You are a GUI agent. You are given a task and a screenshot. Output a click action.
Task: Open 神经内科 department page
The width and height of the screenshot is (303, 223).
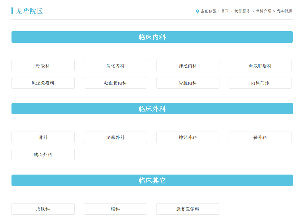pyautogui.click(x=188, y=66)
